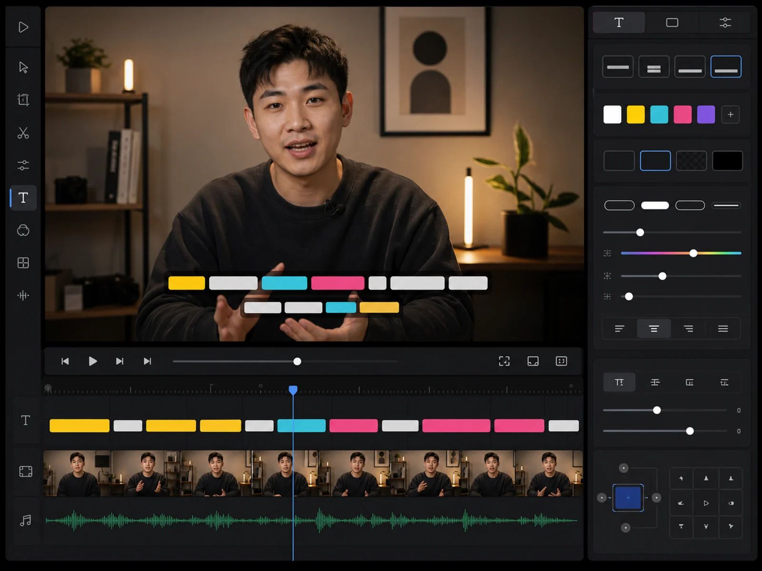Click the down arrow in position grid
The width and height of the screenshot is (762, 571).
pyautogui.click(x=706, y=526)
